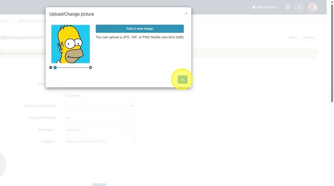Screen dimensions: 334x186
Task: Open the user avatar profile menu
Action: pos(313,7)
